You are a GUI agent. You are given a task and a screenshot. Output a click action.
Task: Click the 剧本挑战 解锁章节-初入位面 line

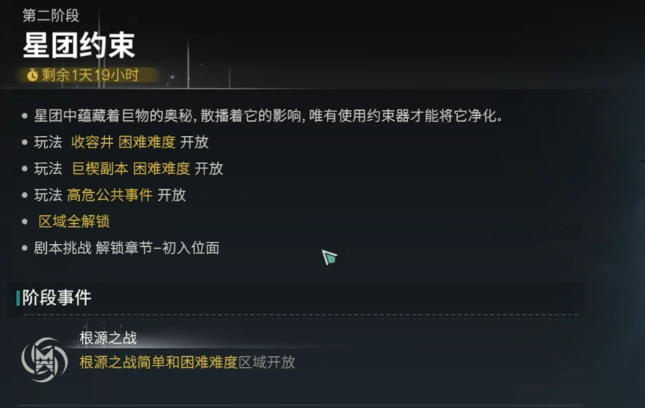[127, 248]
